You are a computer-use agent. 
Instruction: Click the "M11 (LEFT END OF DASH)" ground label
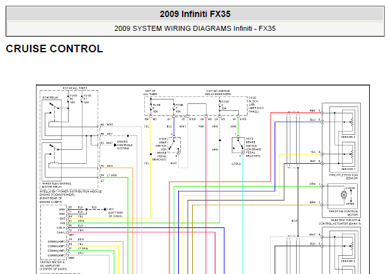coord(116,213)
